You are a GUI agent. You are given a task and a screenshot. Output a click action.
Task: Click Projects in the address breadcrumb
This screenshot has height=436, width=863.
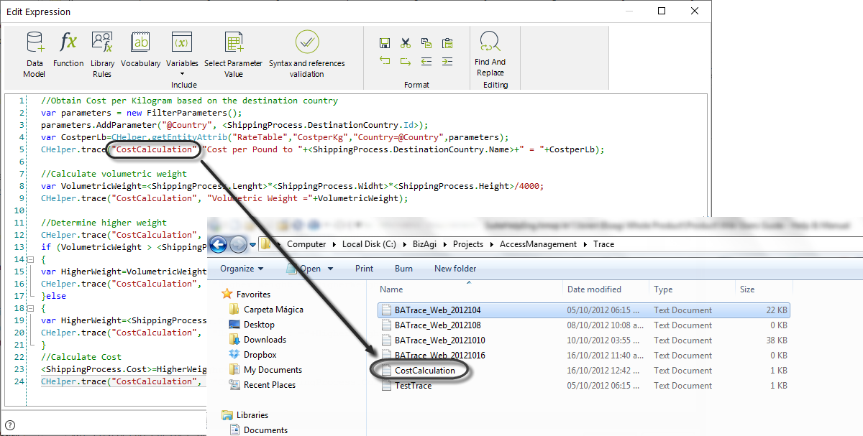point(468,244)
